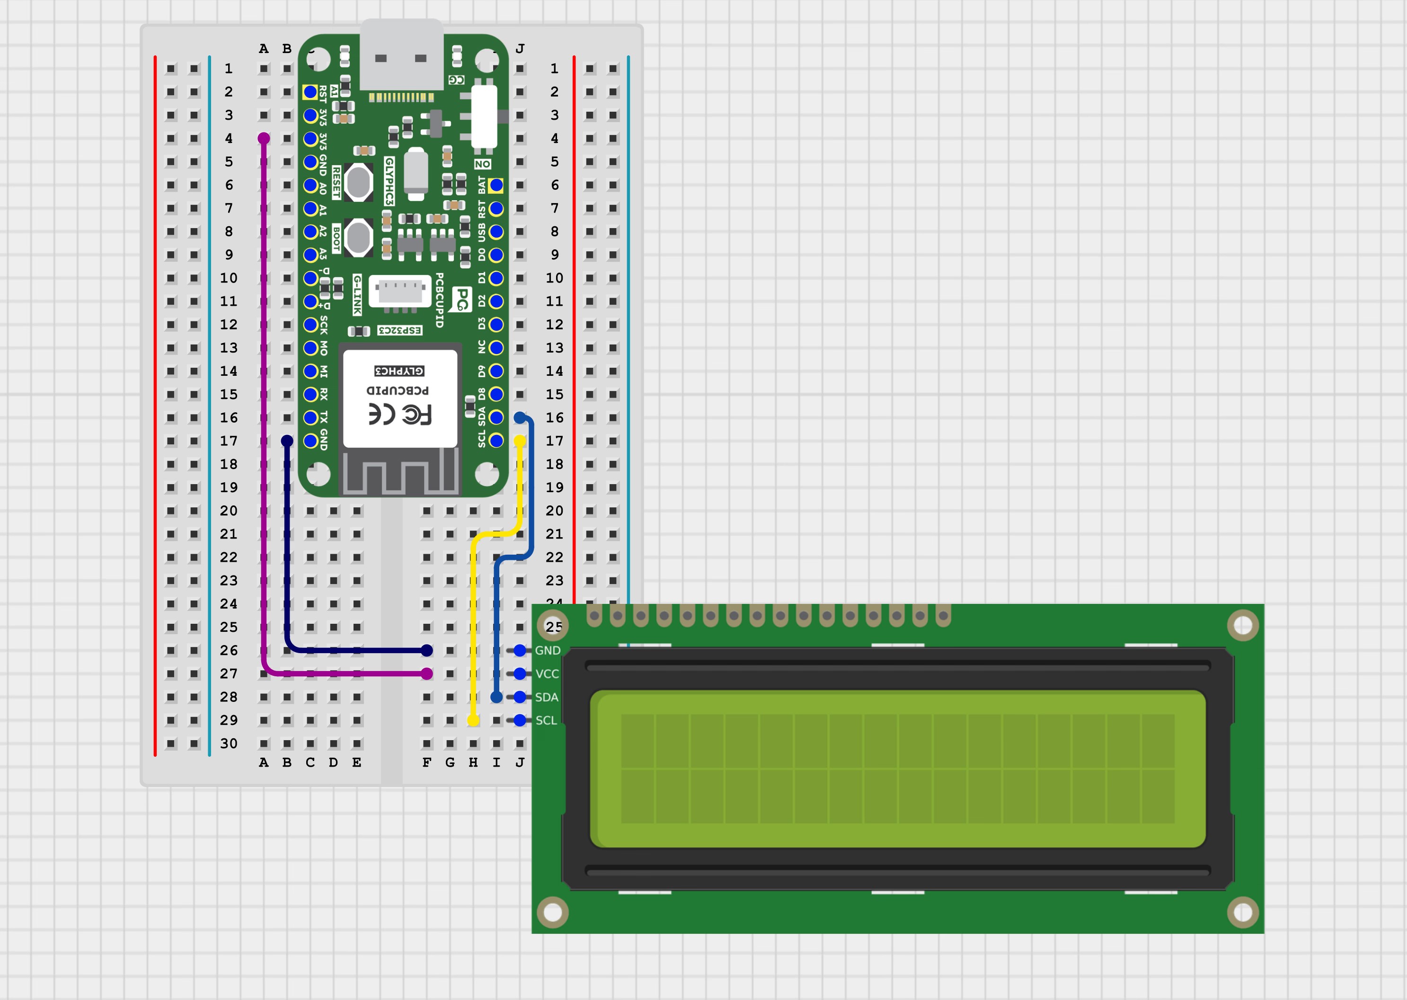The width and height of the screenshot is (1407, 1000).
Task: Click the square RST pin at top left
Action: [x=310, y=92]
